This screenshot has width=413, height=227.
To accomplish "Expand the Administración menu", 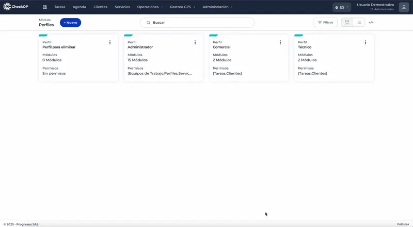I will pyautogui.click(x=217, y=7).
